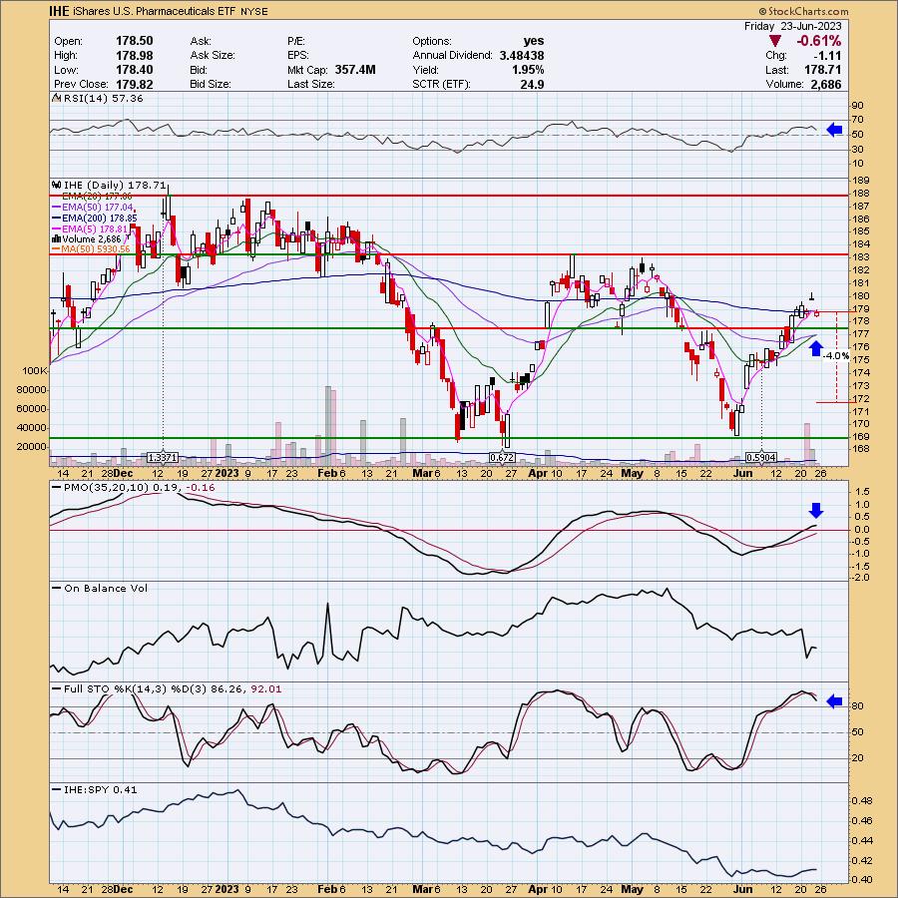Viewport: 898px width, 898px height.
Task: Click the 0.48 level on IHE:SPY axis
Action: click(x=862, y=800)
